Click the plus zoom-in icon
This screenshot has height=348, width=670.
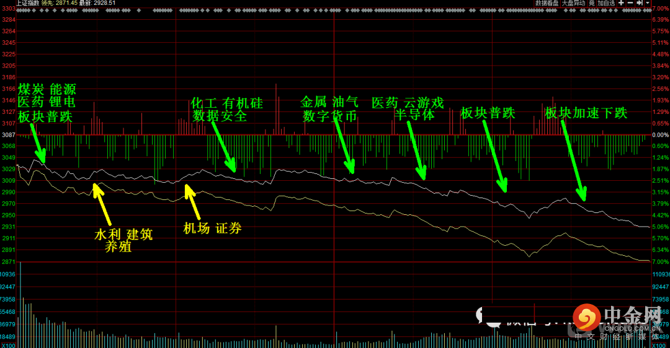pyautogui.click(x=621, y=3)
